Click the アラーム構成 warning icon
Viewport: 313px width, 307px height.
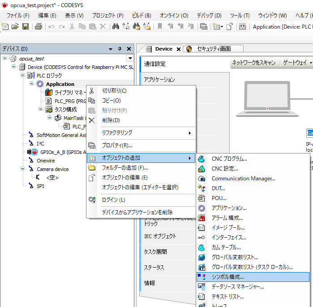click(x=202, y=218)
